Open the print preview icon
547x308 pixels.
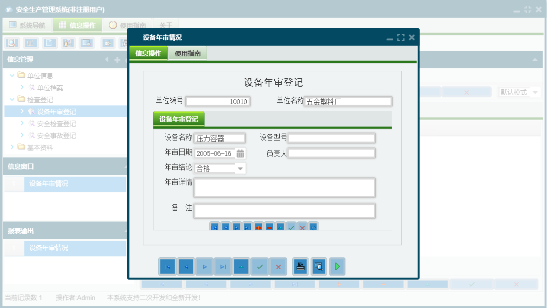319,266
